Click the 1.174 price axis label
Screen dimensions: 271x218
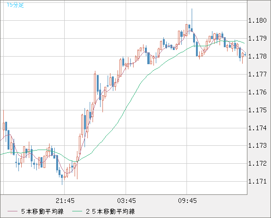coord(257,128)
